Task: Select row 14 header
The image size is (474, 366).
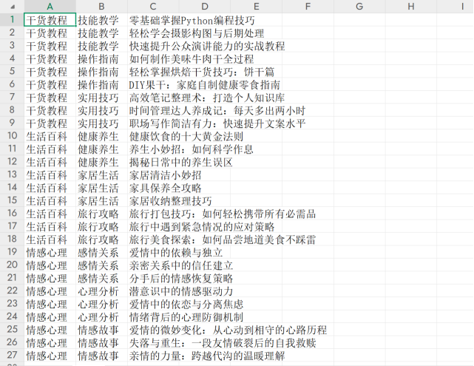Action: pos(12,187)
